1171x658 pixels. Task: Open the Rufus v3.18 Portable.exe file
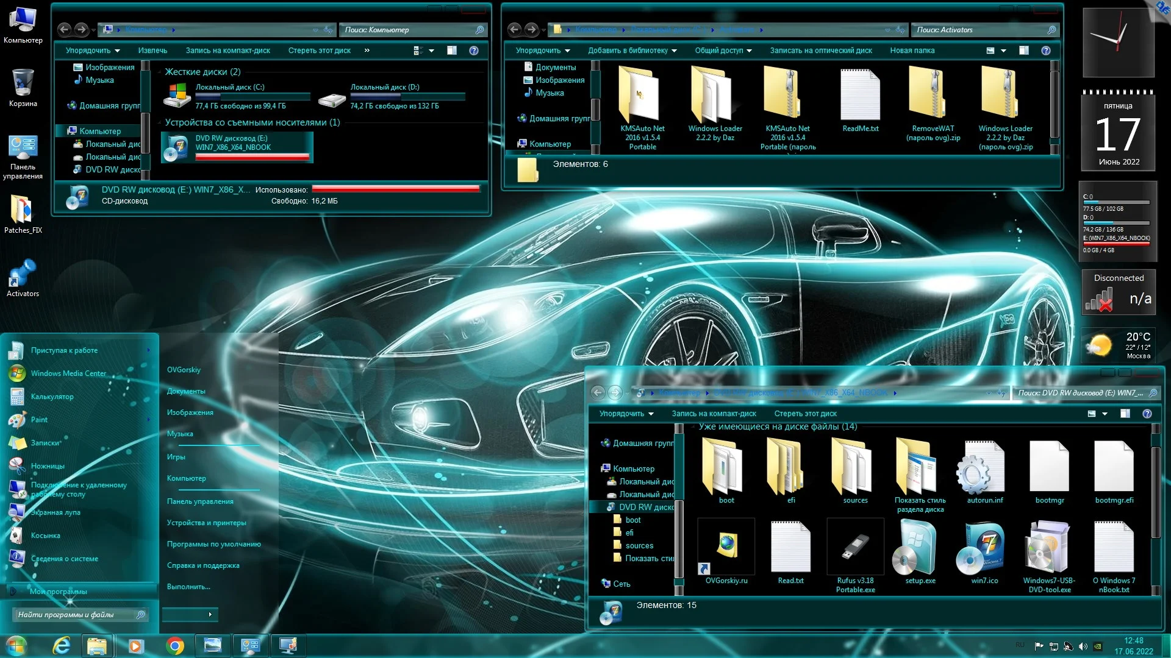click(x=855, y=547)
